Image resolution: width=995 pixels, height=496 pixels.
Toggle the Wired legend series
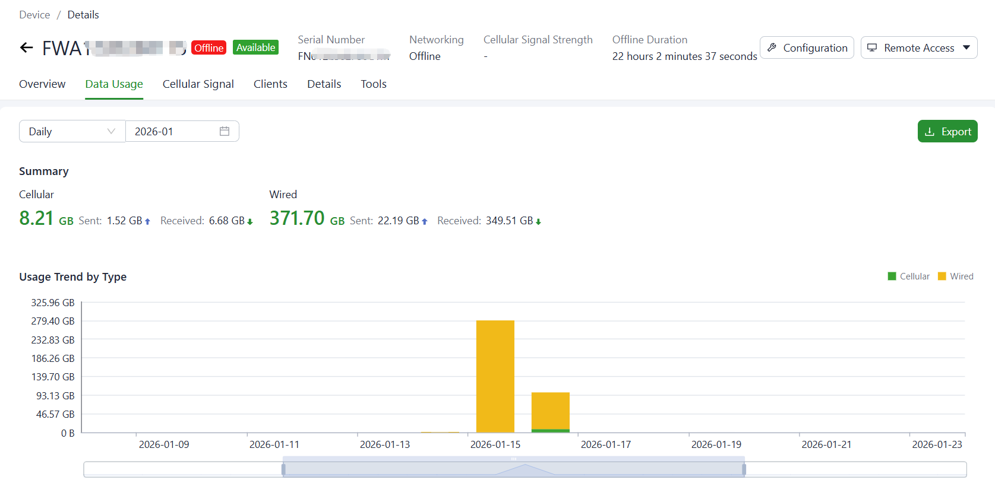coord(955,276)
